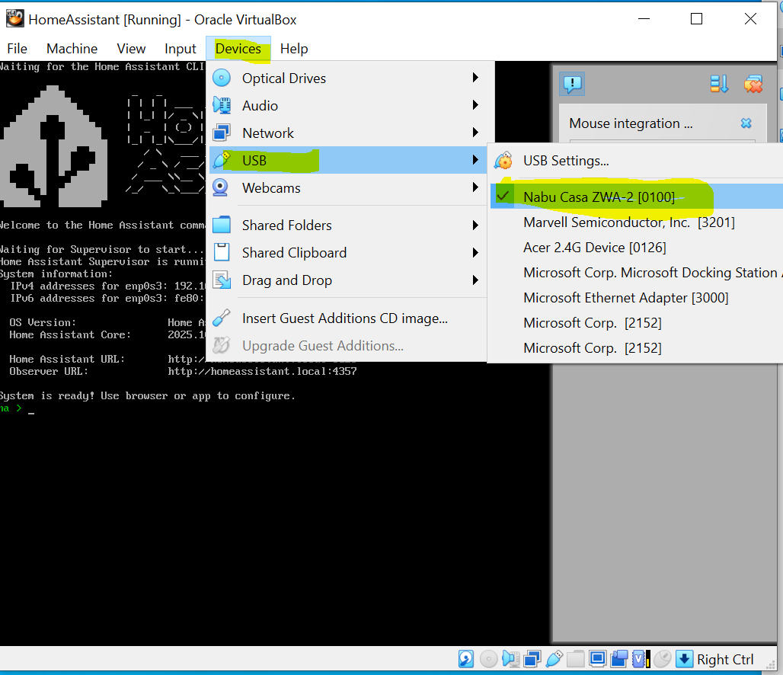This screenshot has height=675, width=783.
Task: Click the audio indicator in status bar
Action: click(x=510, y=659)
